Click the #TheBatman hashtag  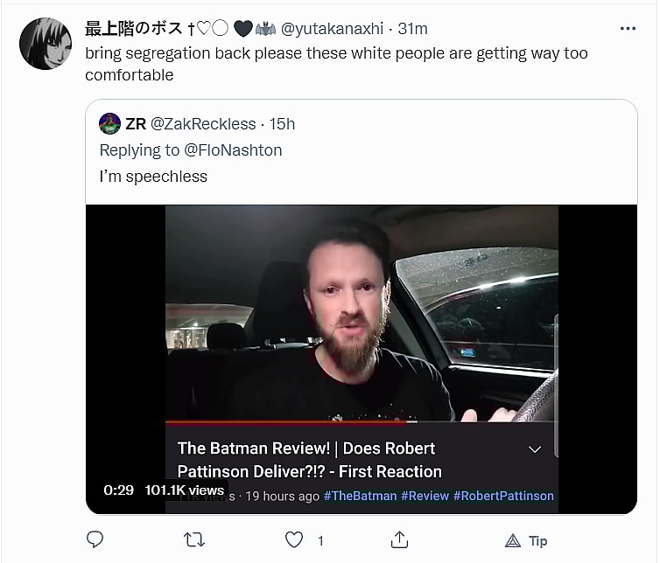click(359, 496)
